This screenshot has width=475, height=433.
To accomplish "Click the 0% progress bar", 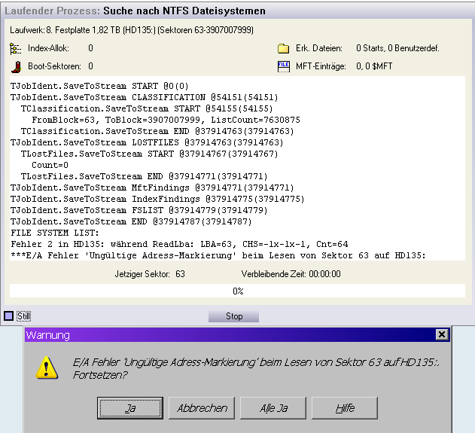I will 238,291.
